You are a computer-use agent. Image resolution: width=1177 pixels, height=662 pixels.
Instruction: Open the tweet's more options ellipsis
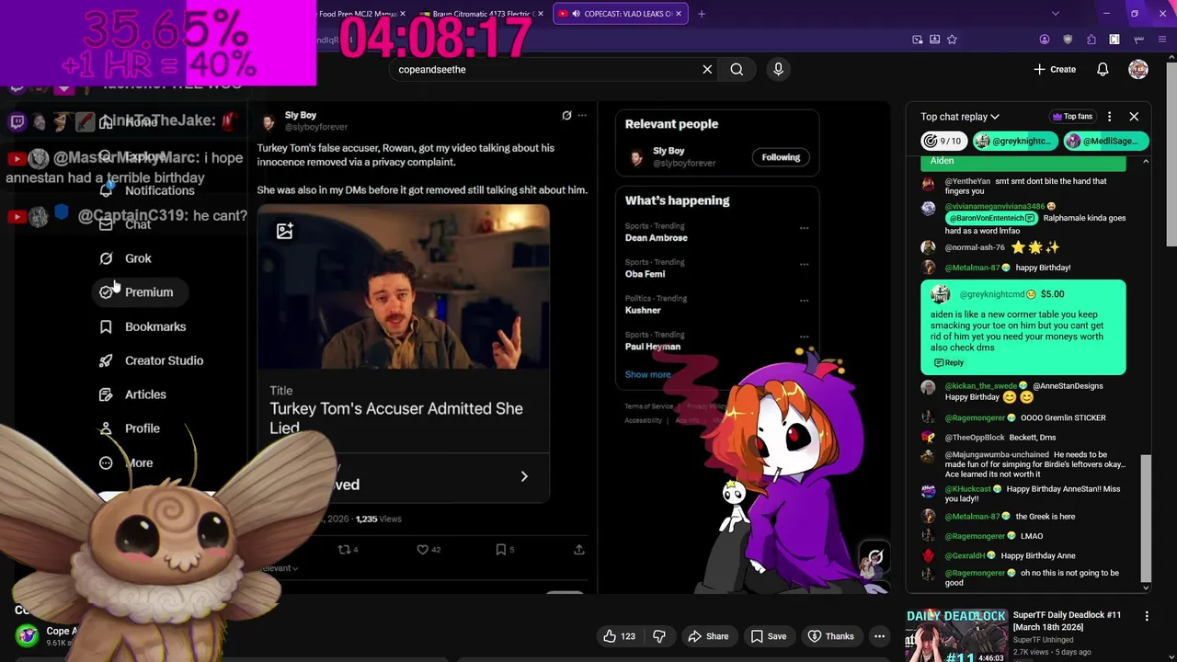[x=582, y=115]
